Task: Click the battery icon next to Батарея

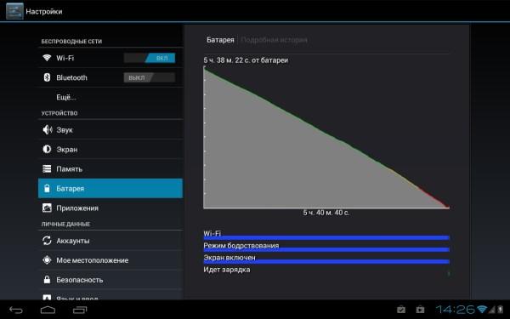Action: 47,188
